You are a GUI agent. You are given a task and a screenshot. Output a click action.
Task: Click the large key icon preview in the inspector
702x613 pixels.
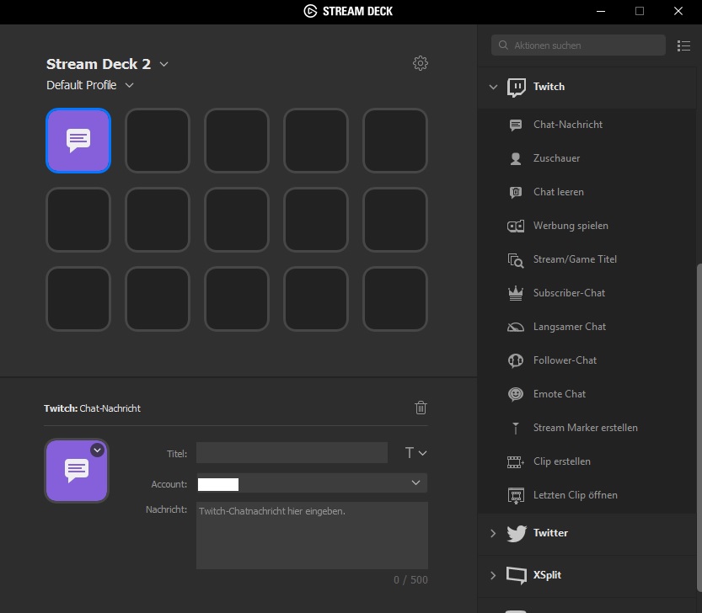[x=77, y=471]
